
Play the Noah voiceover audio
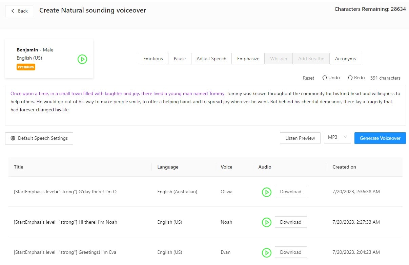pos(266,222)
